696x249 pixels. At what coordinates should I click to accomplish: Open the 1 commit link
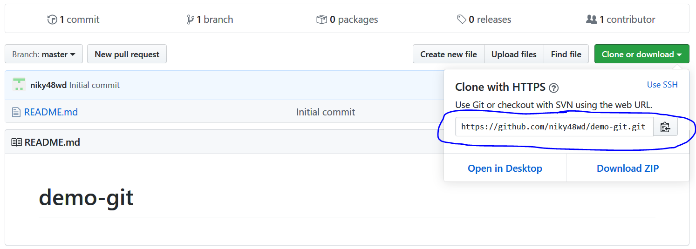[74, 20]
